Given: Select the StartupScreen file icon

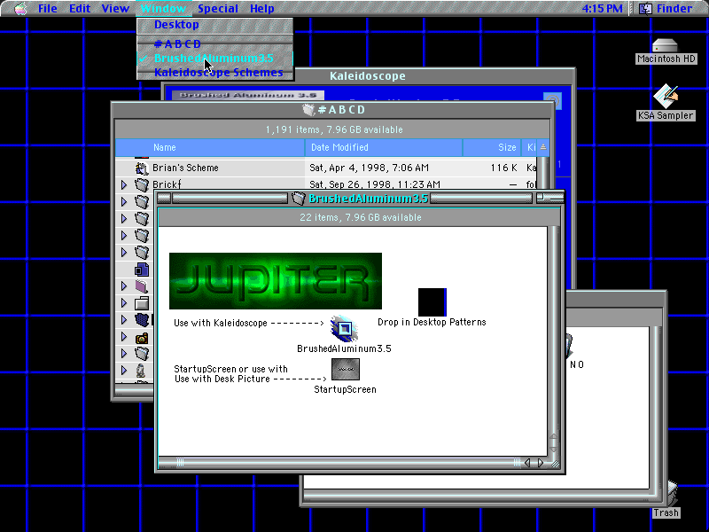Looking at the screenshot, I should click(346, 370).
